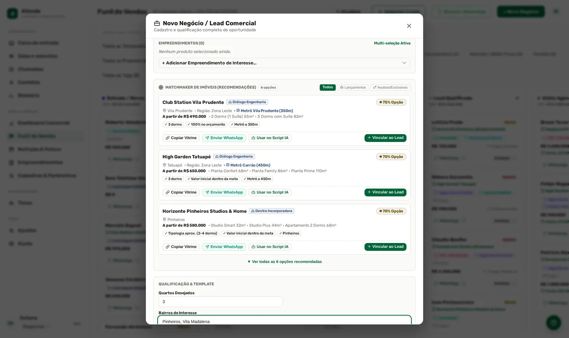Focus the Bairros de Interesse field
569x338 pixels.
[x=284, y=320]
